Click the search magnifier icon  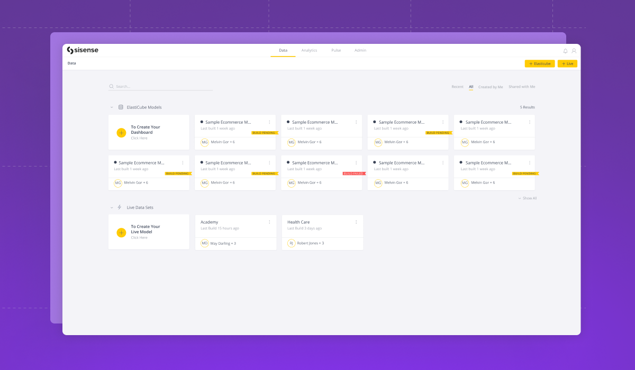click(x=111, y=86)
